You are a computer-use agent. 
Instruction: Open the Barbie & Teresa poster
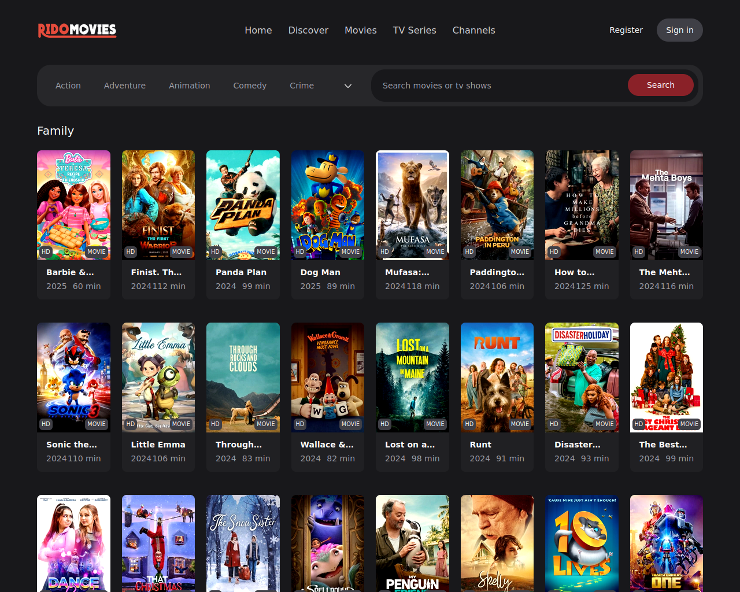(x=73, y=205)
